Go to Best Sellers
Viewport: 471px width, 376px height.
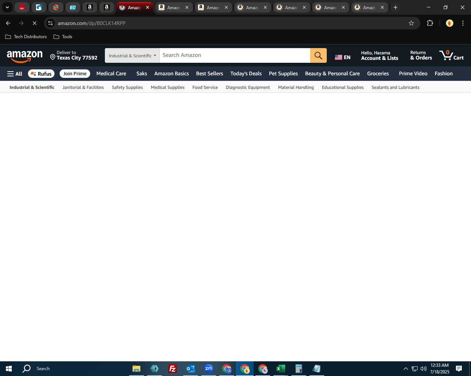tap(209, 74)
